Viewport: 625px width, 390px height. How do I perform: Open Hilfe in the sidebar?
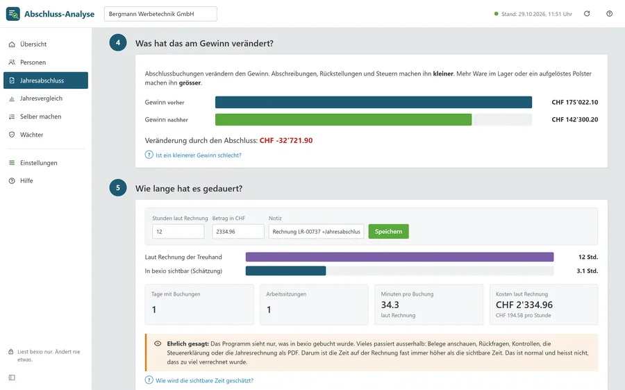46,181
